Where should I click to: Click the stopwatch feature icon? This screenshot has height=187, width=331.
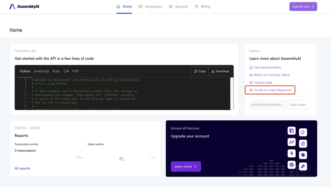(x=303, y=144)
